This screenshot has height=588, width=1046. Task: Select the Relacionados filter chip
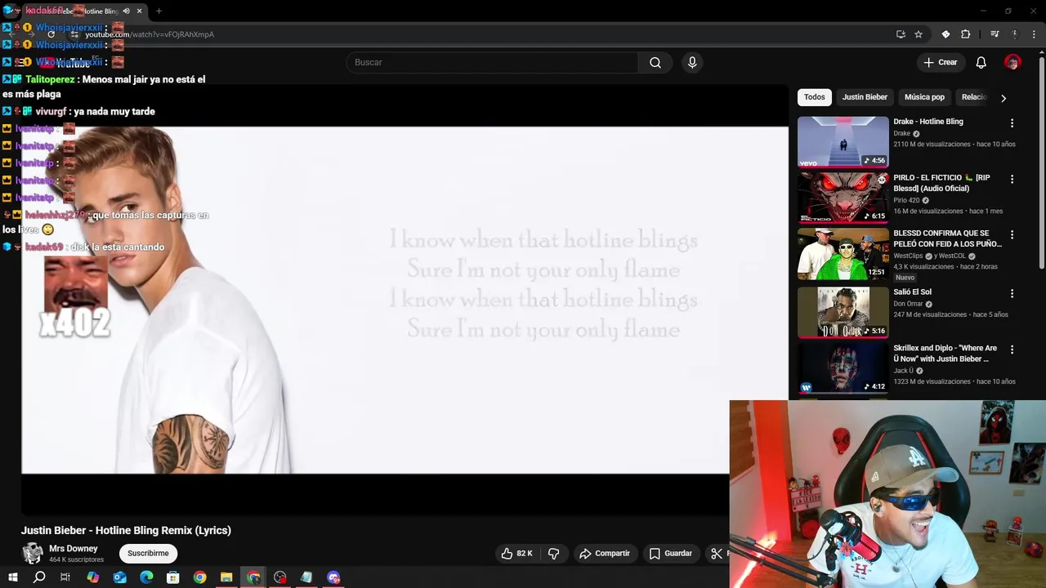pyautogui.click(x=974, y=97)
